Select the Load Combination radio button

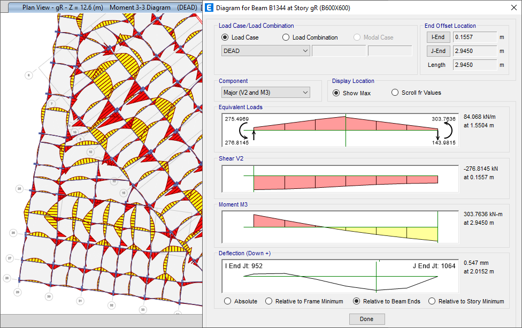(x=286, y=37)
